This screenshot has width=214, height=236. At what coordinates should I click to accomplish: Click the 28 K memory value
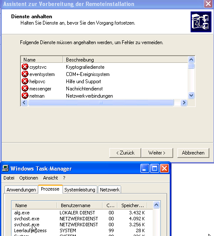click(140, 230)
